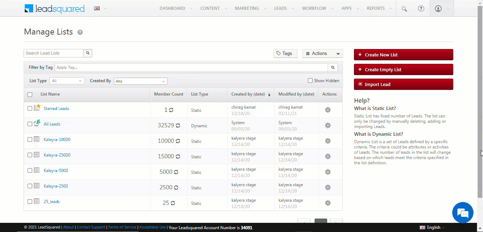Open actions gear for Kaleyra-25000
The height and width of the screenshot is (232, 483).
click(x=328, y=157)
